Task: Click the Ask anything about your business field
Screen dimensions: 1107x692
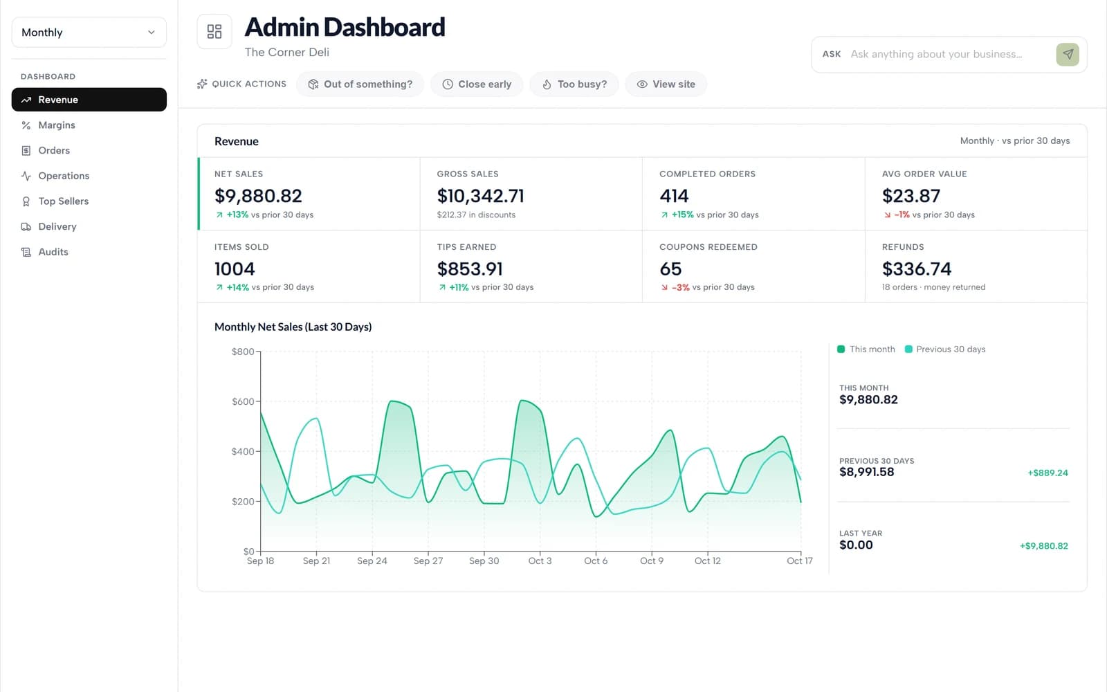Action: coord(949,54)
